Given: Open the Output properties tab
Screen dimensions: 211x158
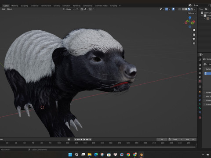Looking at the screenshot, I should 200,69.
